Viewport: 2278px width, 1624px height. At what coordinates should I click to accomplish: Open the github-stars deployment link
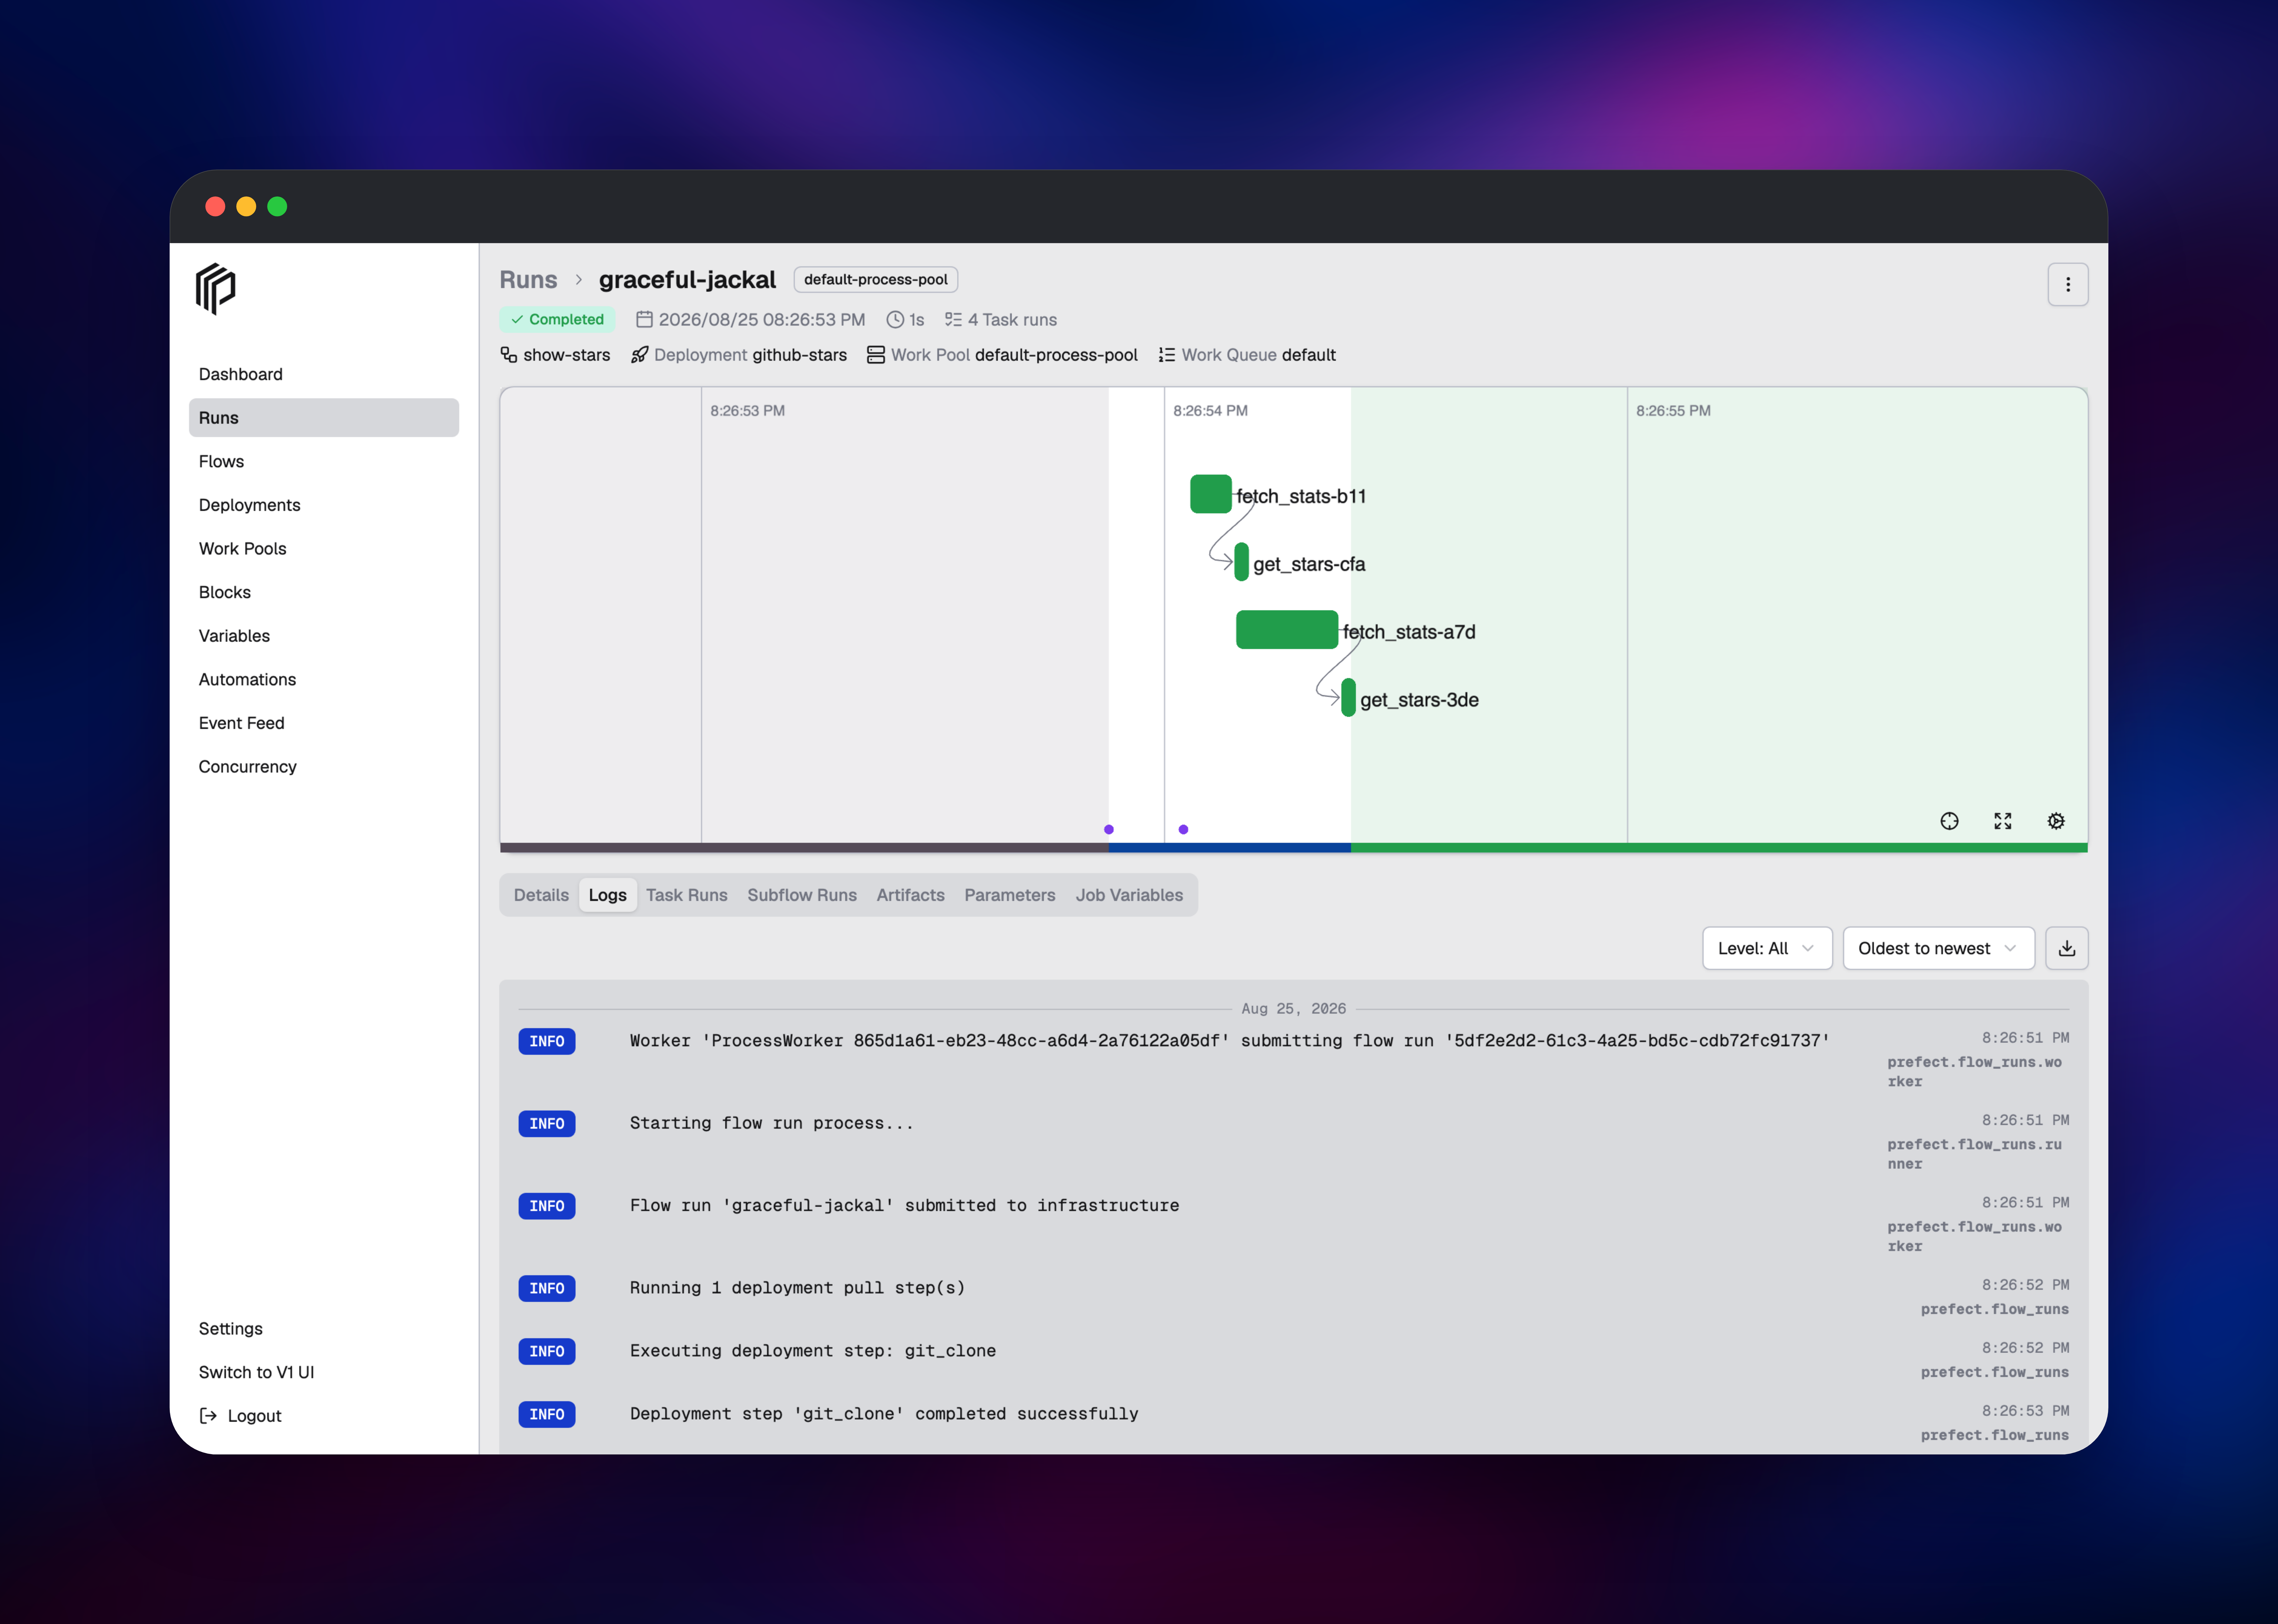pos(799,355)
